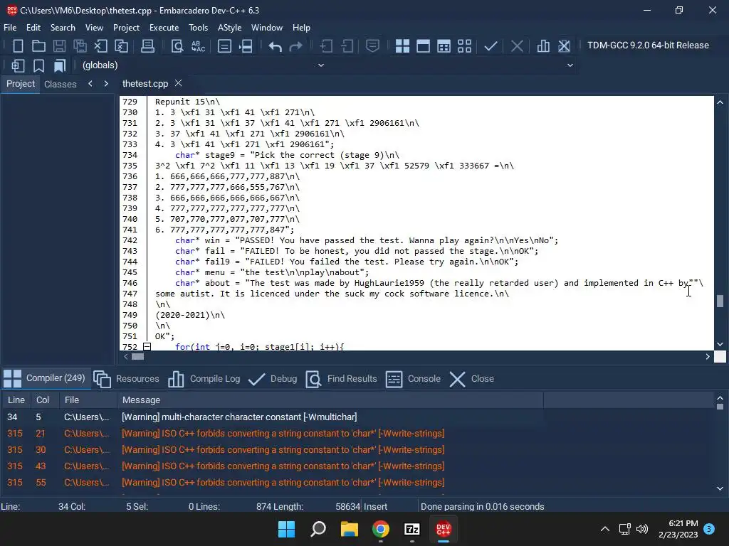Open the AStyle menu
The width and height of the screenshot is (729, 546).
coord(230,28)
